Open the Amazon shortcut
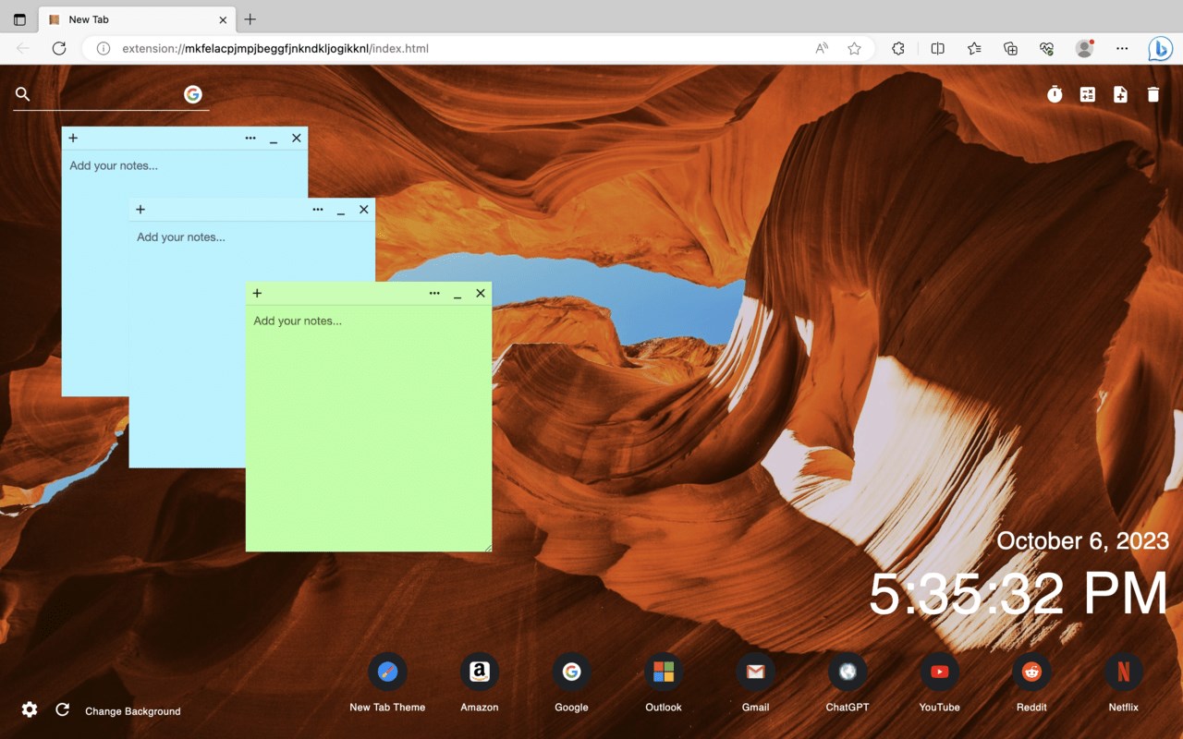Viewport: 1183px width, 739px height. [480, 682]
